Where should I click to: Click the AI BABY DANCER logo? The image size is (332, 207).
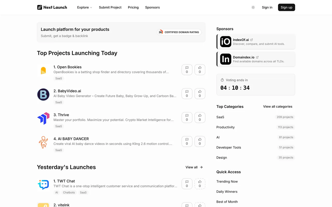[x=43, y=142]
